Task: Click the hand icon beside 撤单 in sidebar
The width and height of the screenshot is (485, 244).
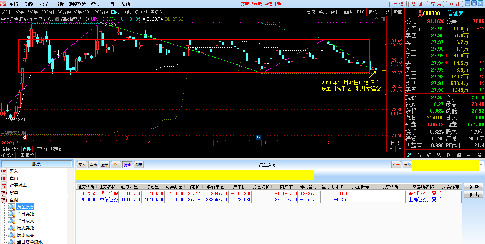Action: pyautogui.click(x=4, y=193)
